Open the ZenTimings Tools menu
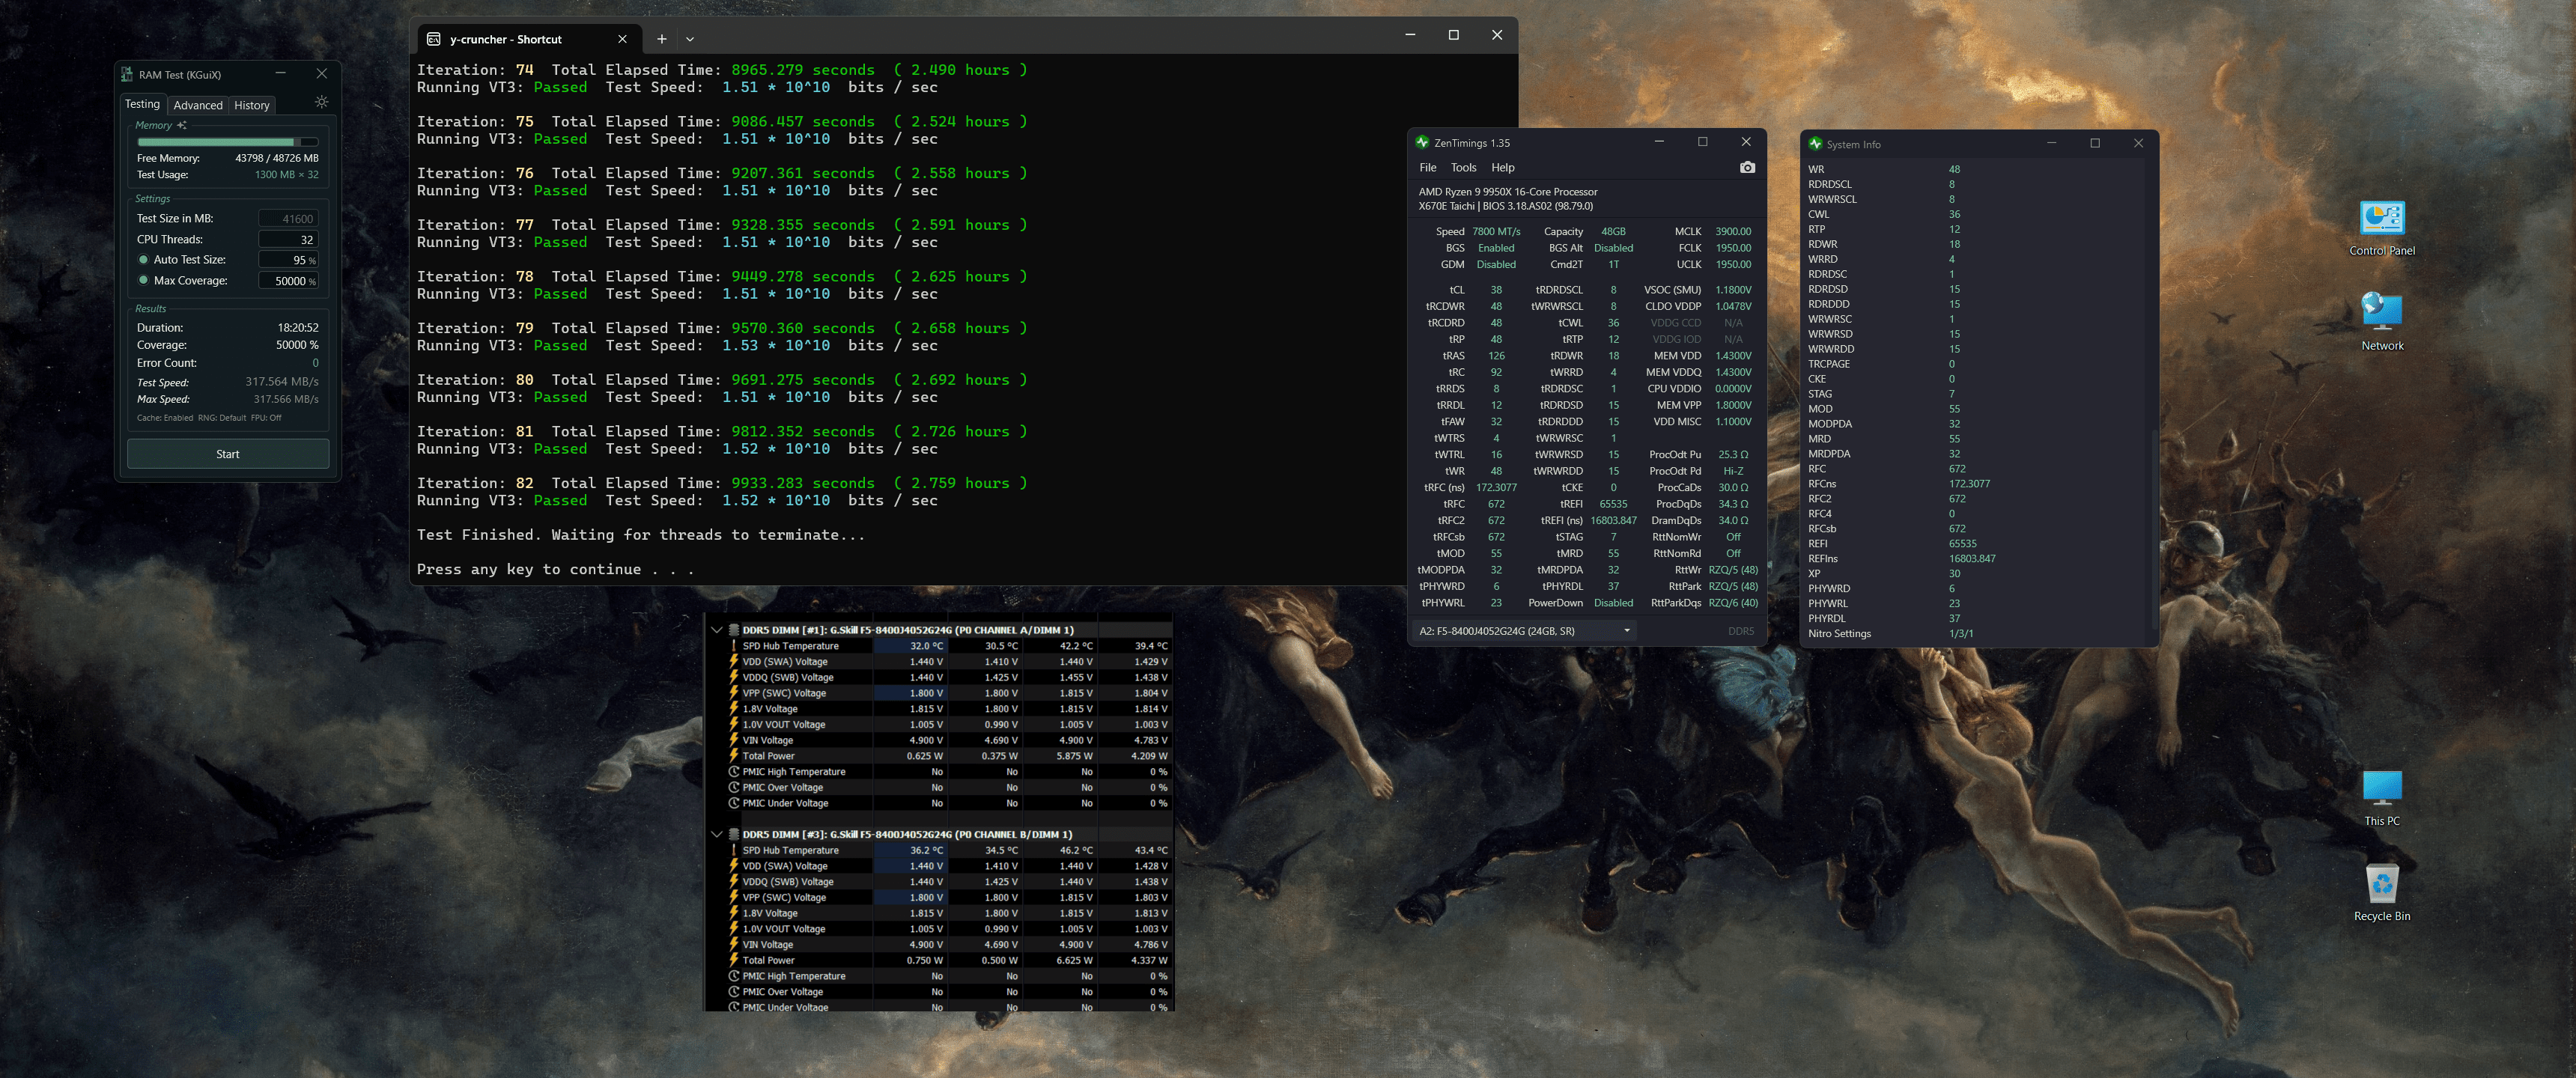This screenshot has width=2576, height=1078. pos(1463,167)
